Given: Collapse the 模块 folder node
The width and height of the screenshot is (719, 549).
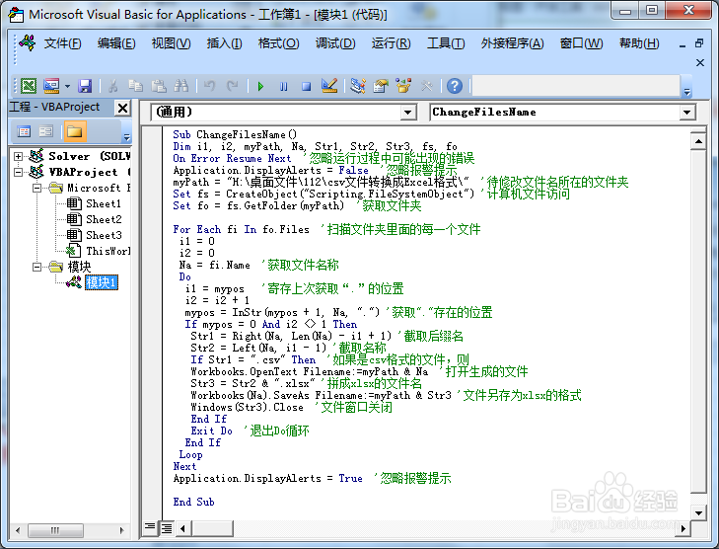Looking at the screenshot, I should pos(37,267).
